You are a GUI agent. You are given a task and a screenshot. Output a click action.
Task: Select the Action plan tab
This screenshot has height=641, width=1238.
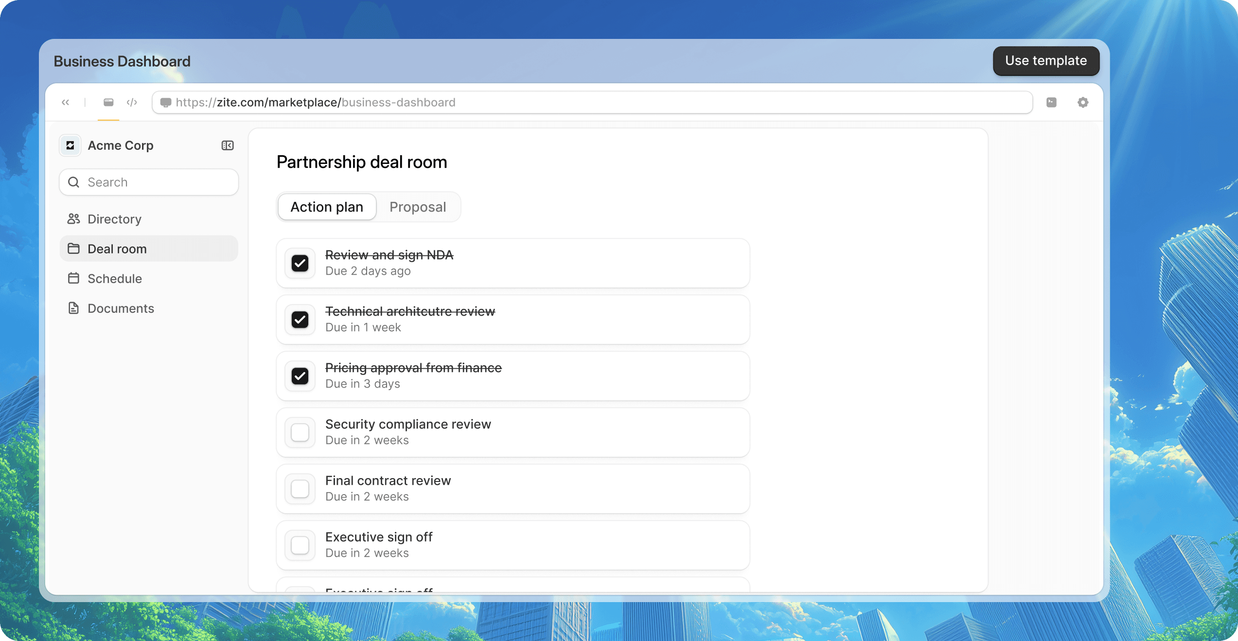(327, 207)
